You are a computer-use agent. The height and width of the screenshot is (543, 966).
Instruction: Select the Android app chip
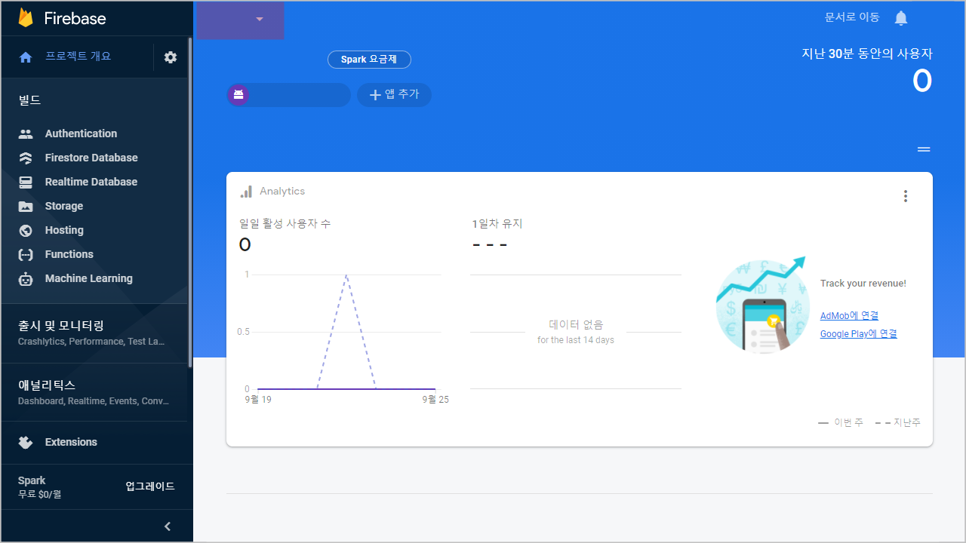coord(289,95)
